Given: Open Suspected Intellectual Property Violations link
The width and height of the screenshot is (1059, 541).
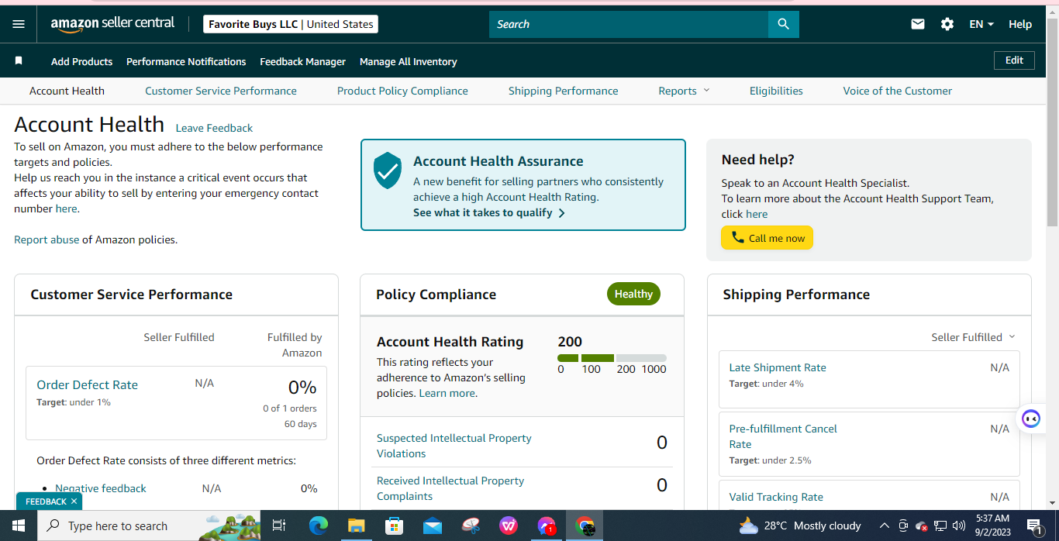Looking at the screenshot, I should click(454, 446).
